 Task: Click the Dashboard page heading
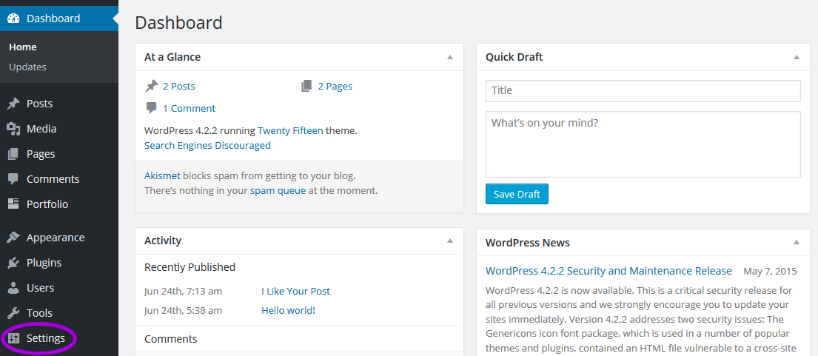tap(178, 23)
